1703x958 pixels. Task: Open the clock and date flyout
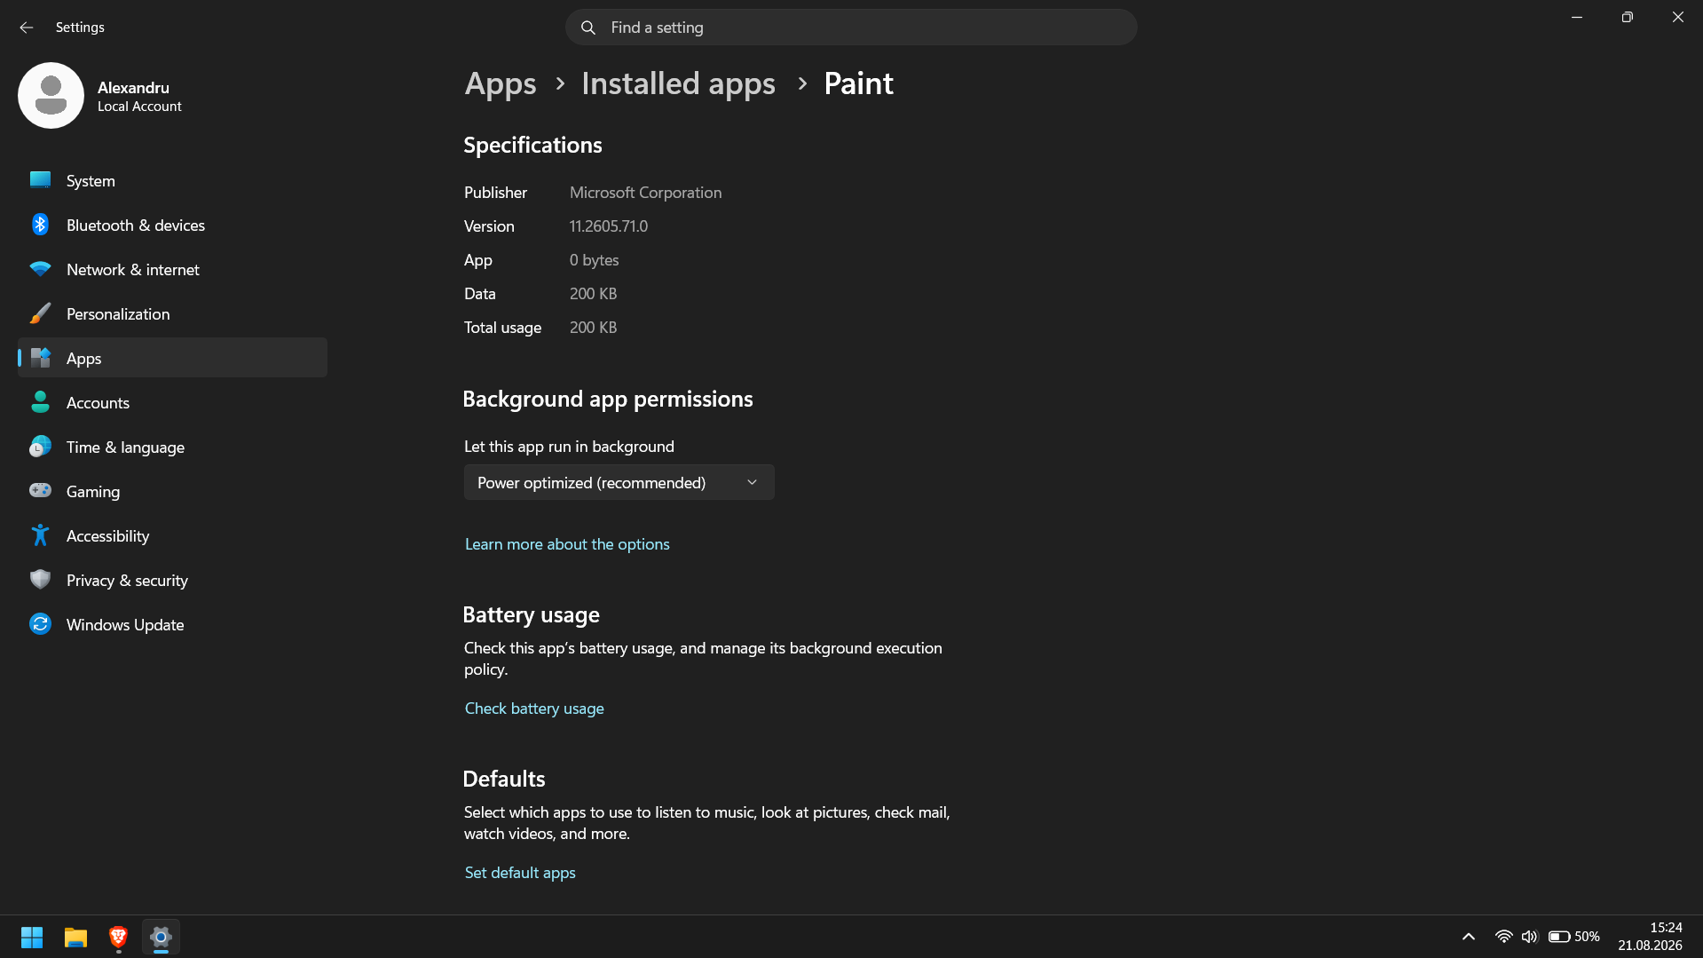(x=1650, y=937)
